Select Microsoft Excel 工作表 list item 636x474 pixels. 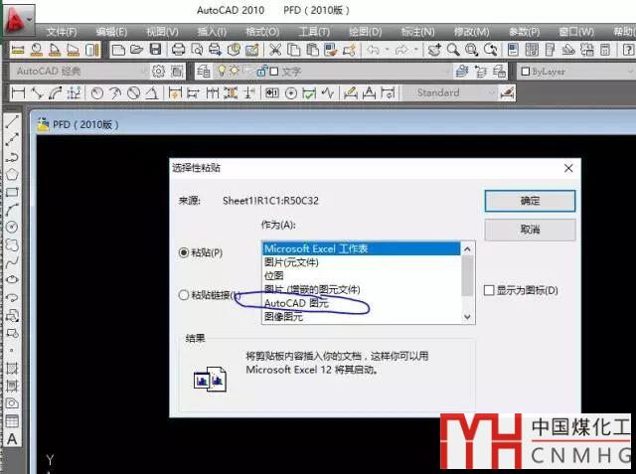point(362,248)
